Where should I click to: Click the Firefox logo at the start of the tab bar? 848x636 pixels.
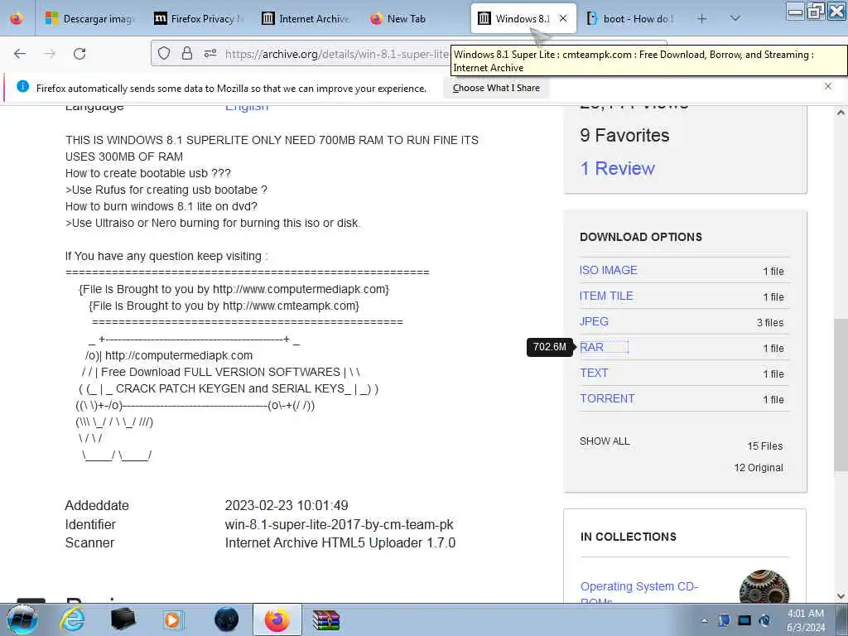point(17,18)
